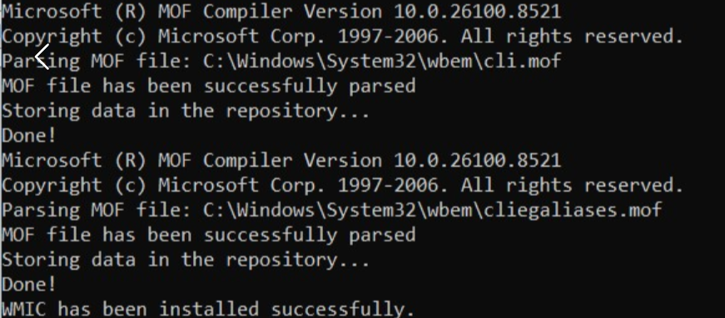
Task: Click the back chevron arrow overlay
Action: [42, 57]
